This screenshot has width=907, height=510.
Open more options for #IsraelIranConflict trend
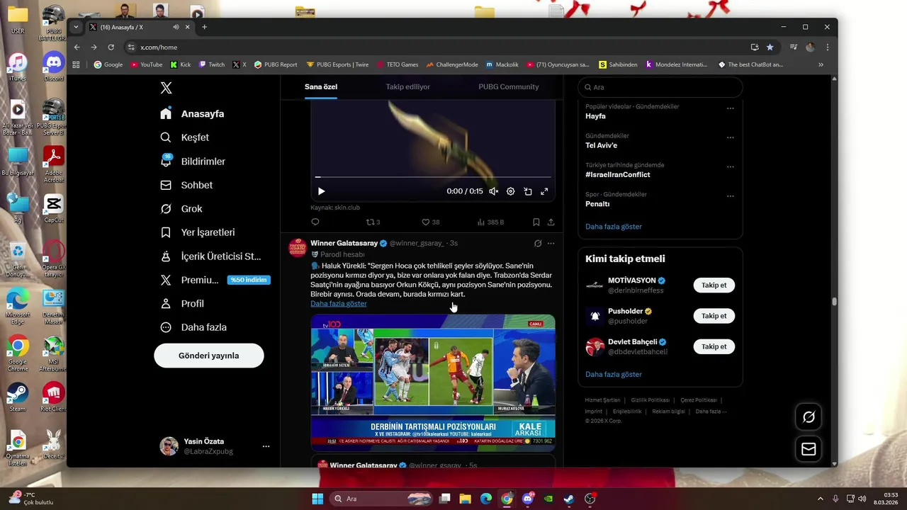pyautogui.click(x=730, y=167)
